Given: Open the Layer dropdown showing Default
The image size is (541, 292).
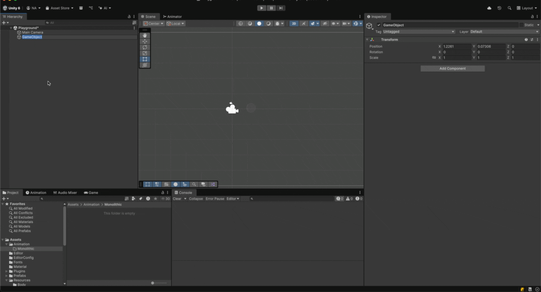Looking at the screenshot, I should click(504, 32).
